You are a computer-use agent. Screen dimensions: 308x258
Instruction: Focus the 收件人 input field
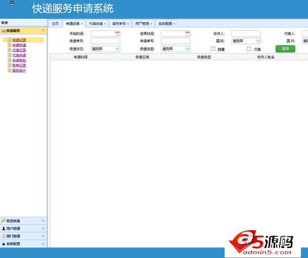(x=246, y=34)
